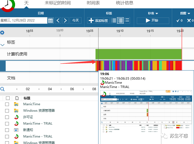Click the 添加标签 button
The image size is (194, 144).
(x=98, y=20)
